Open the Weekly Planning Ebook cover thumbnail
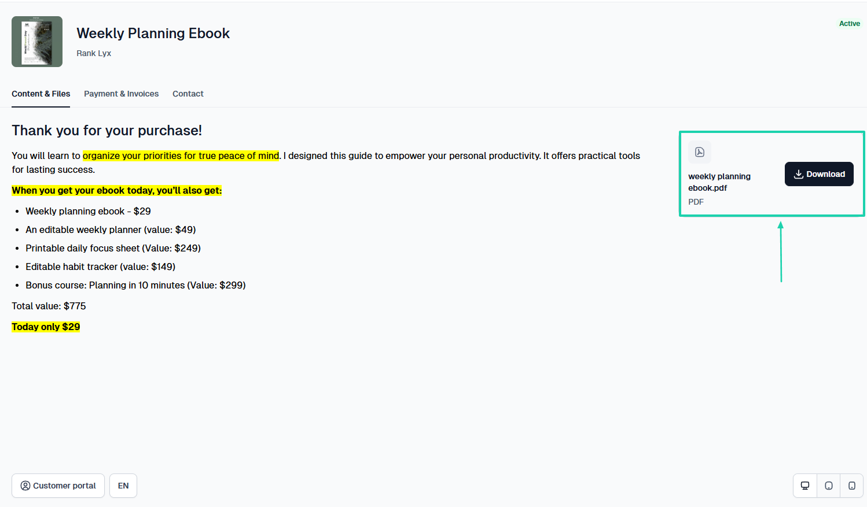This screenshot has height=507, width=867. [37, 42]
